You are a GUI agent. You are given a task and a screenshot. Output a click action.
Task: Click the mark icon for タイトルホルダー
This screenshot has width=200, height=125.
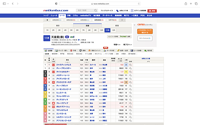(53, 72)
